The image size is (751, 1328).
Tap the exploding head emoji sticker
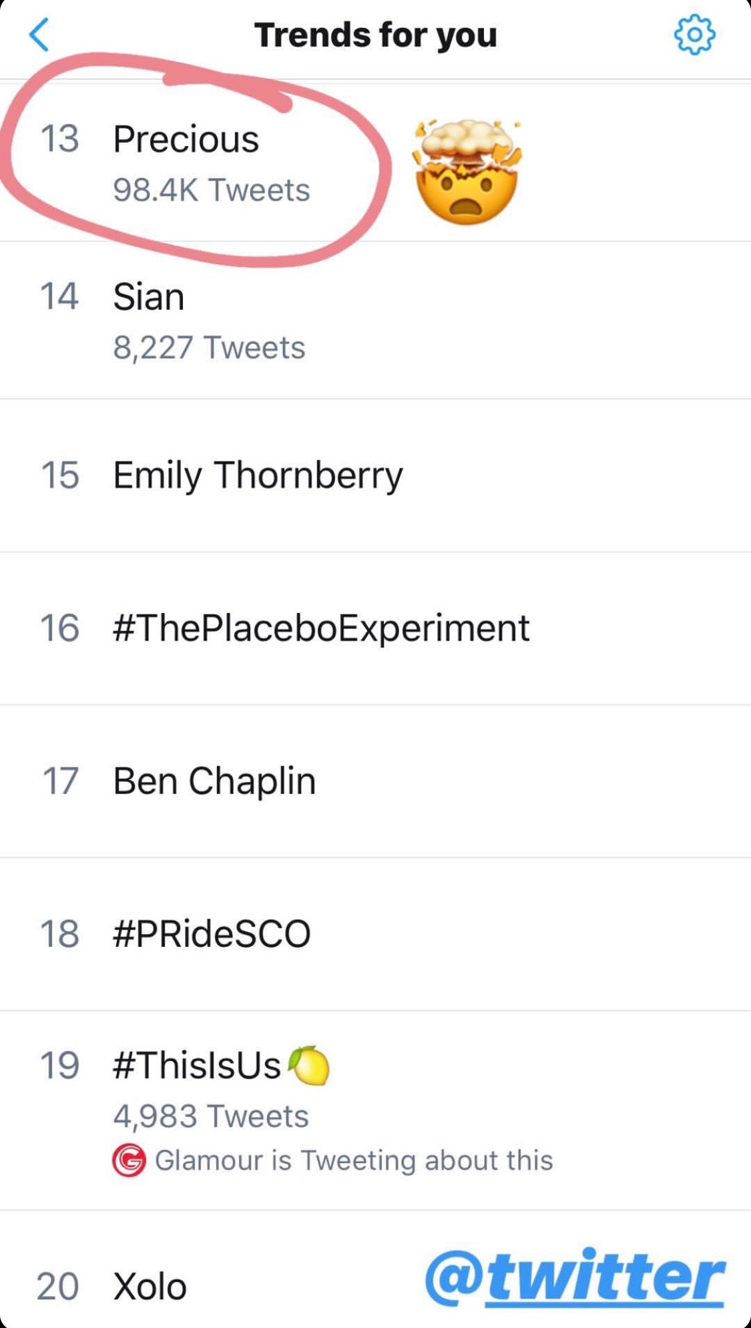(467, 172)
